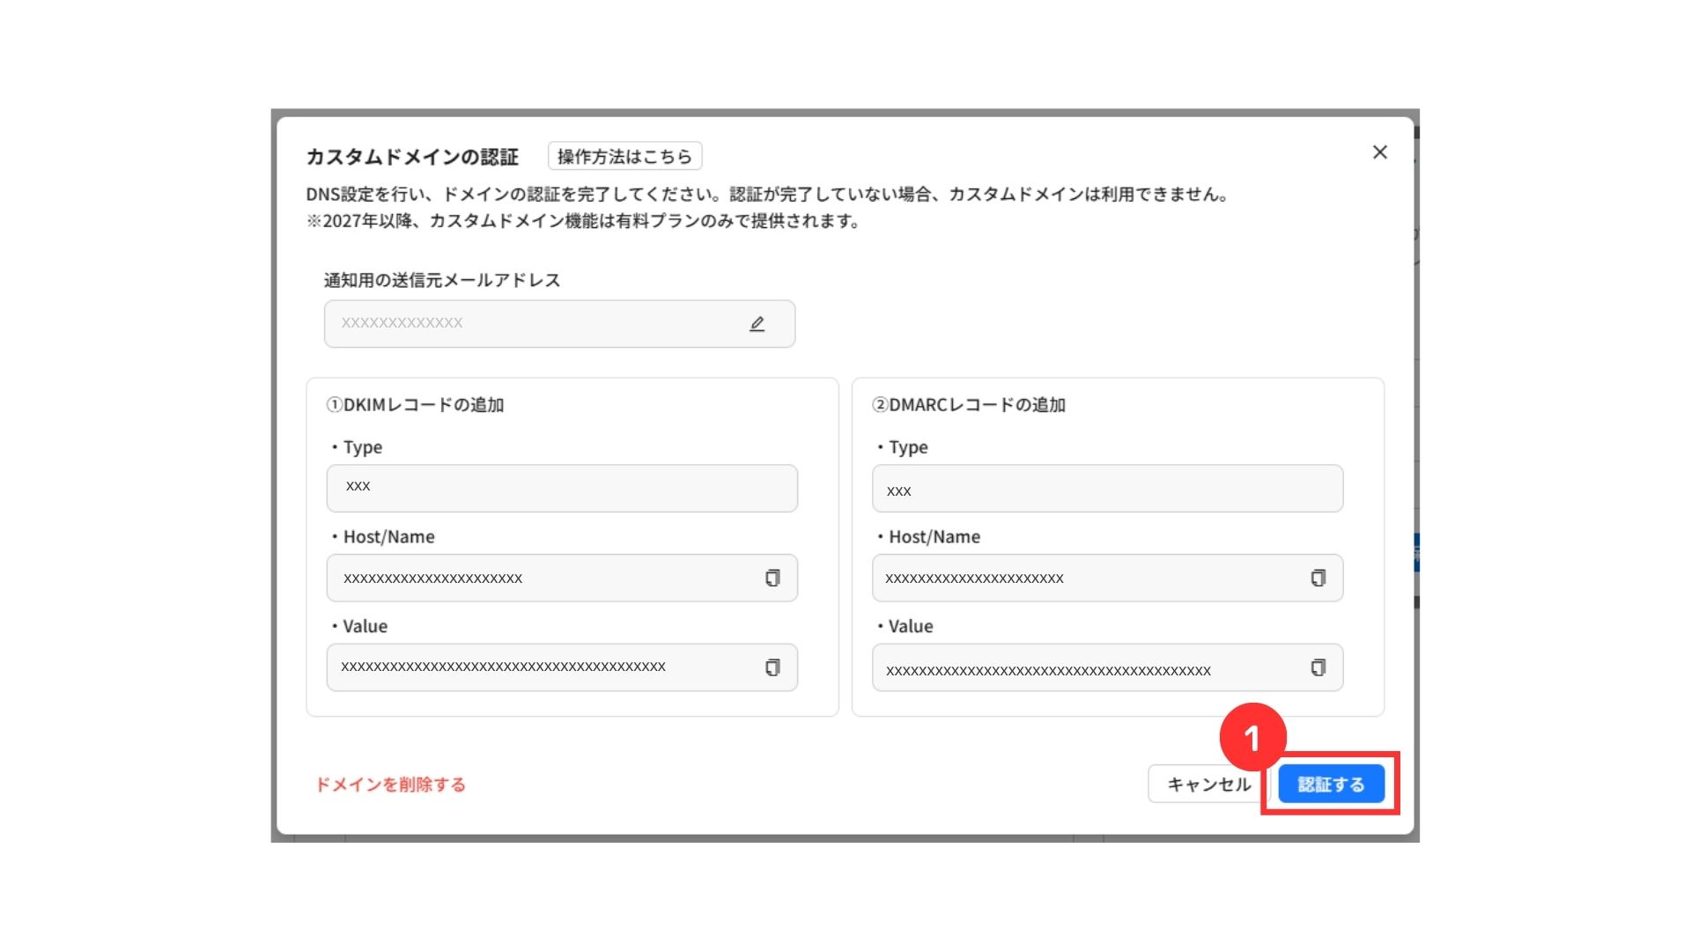Copy the DMARC Value field
The width and height of the screenshot is (1691, 951).
(1318, 667)
